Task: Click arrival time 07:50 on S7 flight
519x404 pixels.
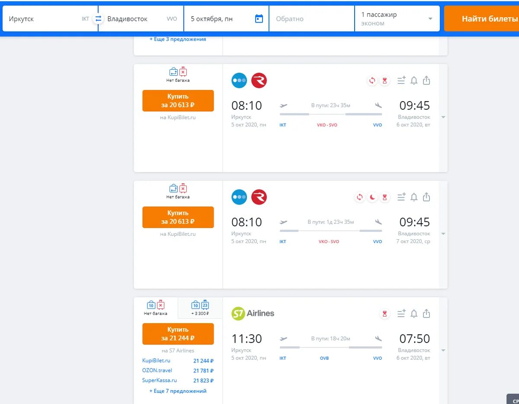Action: click(414, 339)
